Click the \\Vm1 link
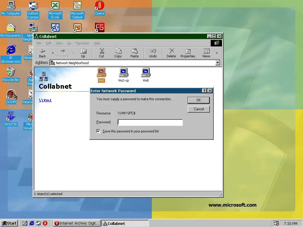 [45, 100]
